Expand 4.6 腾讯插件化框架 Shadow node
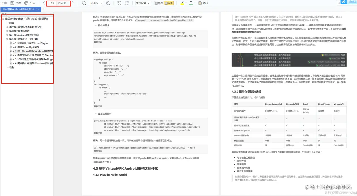357x196 pixels. pyautogui.click(x=11, y=63)
